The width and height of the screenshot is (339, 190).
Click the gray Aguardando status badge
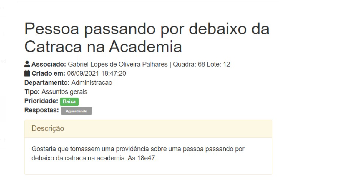click(x=76, y=111)
